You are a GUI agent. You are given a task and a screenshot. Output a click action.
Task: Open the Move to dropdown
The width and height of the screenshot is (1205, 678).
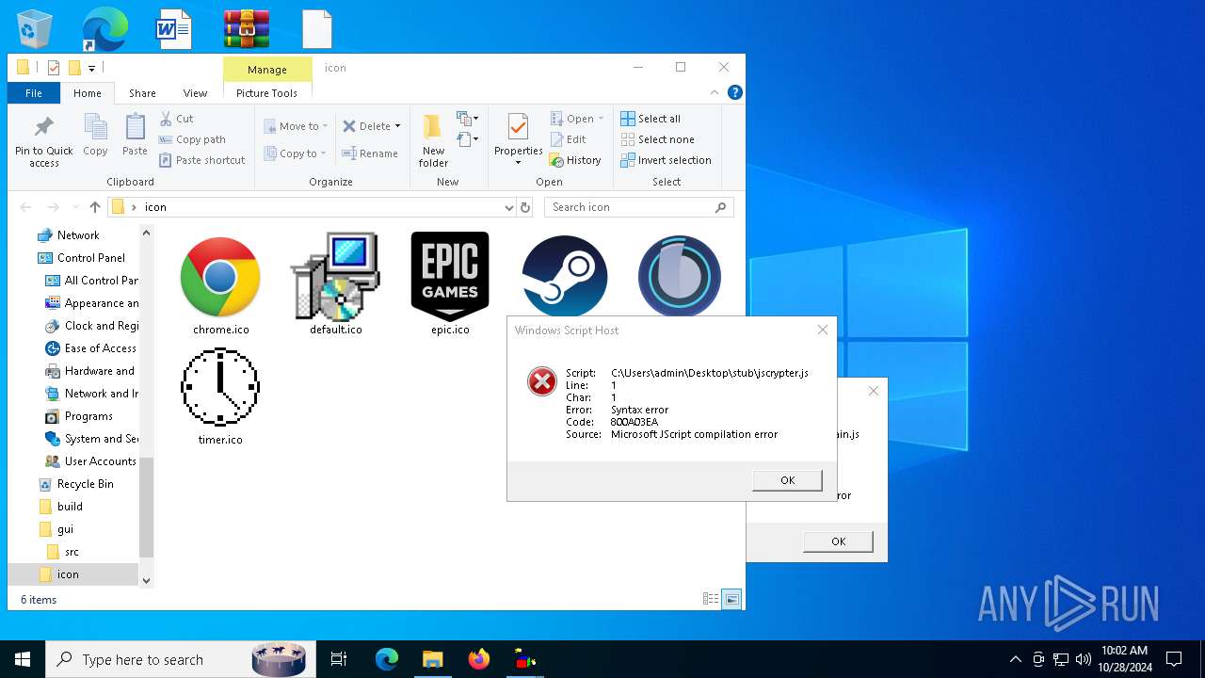tap(296, 126)
